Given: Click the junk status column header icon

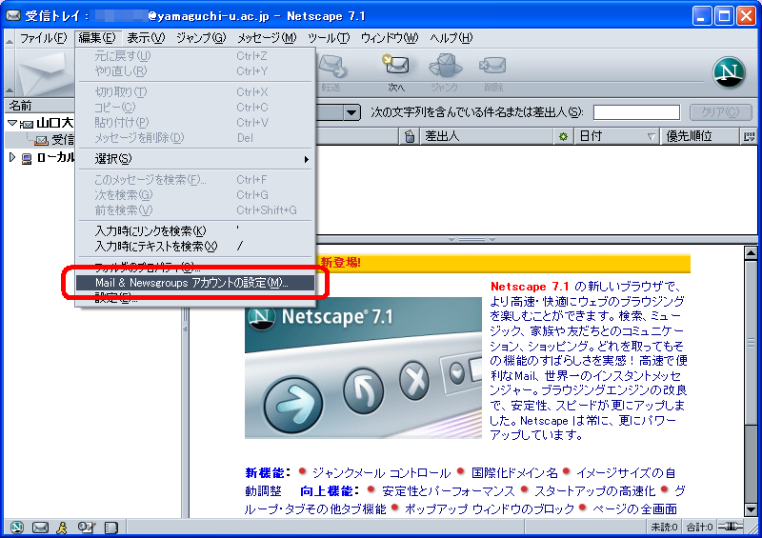Looking at the screenshot, I should click(x=563, y=136).
